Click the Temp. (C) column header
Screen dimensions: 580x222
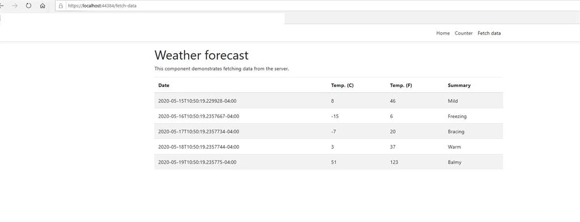pos(342,85)
